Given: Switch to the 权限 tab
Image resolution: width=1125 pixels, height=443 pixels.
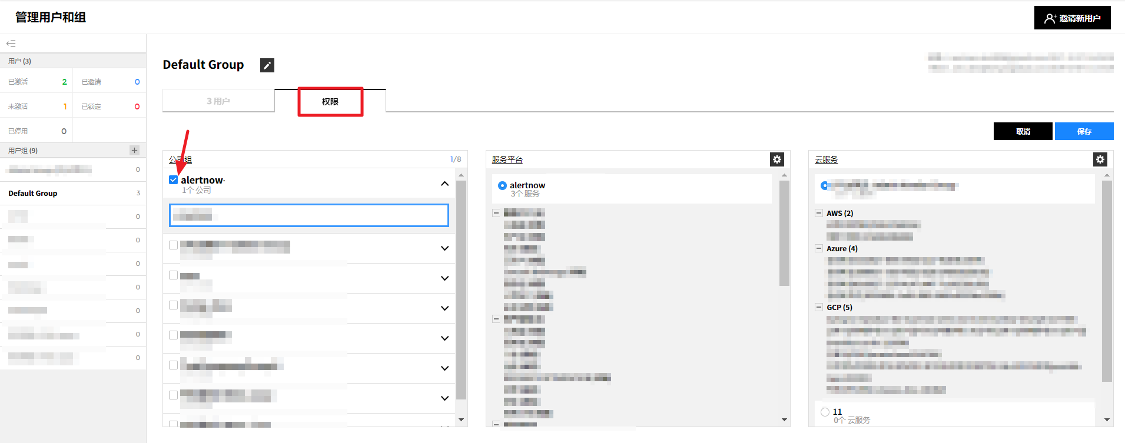Looking at the screenshot, I should (x=330, y=102).
